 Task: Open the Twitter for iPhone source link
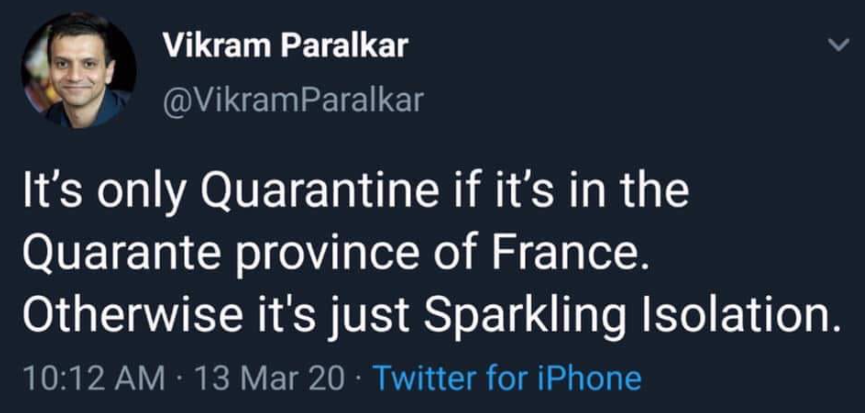tap(508, 378)
